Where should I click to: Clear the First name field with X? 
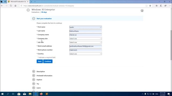click(x=100, y=27)
